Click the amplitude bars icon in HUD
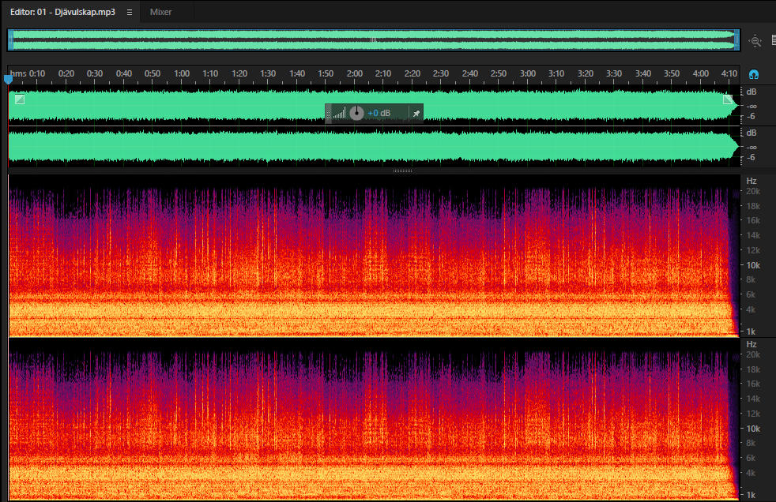This screenshot has height=502, width=776. tap(340, 114)
